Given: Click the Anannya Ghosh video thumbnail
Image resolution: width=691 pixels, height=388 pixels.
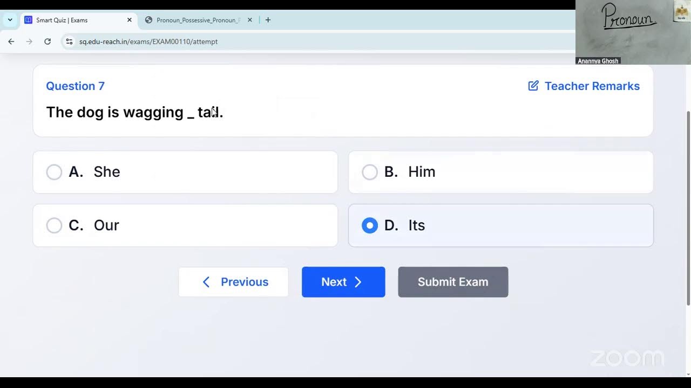Looking at the screenshot, I should pyautogui.click(x=633, y=32).
